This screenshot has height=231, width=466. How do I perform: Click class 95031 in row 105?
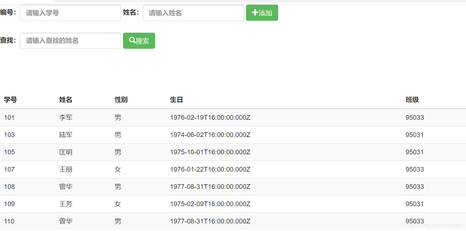click(415, 152)
